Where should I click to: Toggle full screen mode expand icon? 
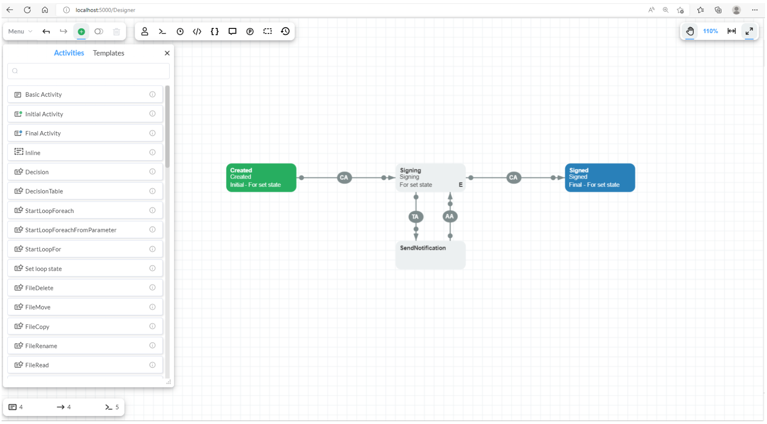click(749, 31)
